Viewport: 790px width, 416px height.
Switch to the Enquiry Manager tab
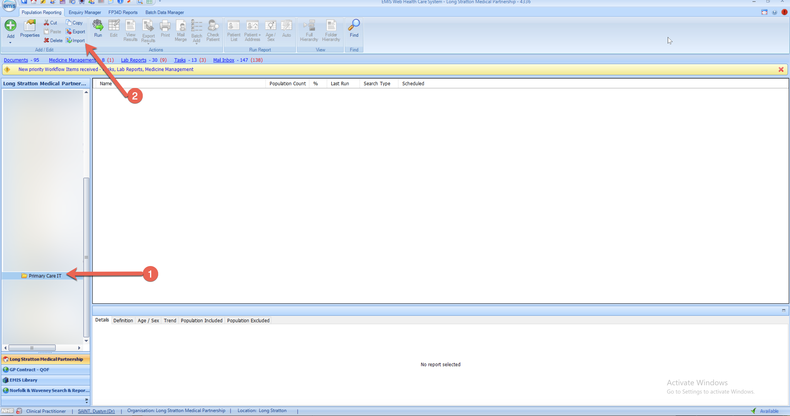coord(85,12)
